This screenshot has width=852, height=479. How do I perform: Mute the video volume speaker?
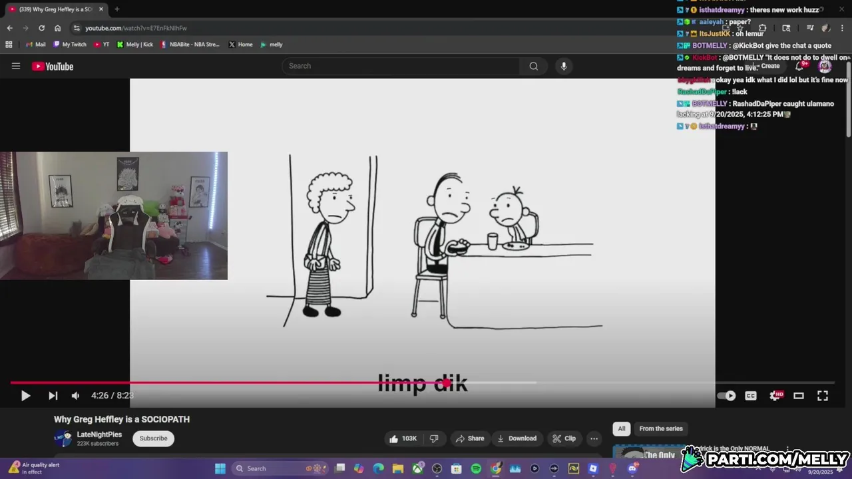(75, 396)
